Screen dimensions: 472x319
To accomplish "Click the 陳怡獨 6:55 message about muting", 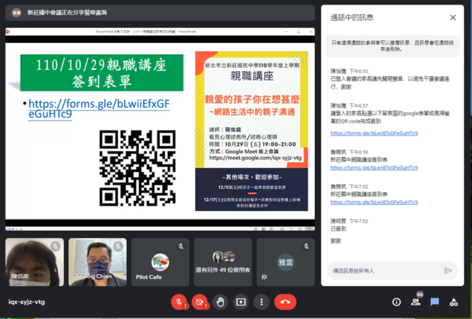I will [390, 82].
